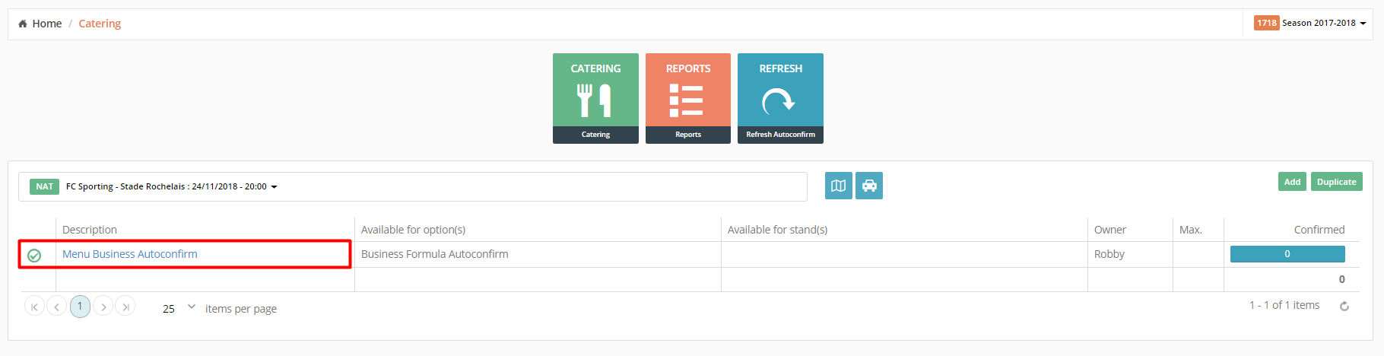The image size is (1384, 356).
Task: Click the car icon button
Action: pos(869,186)
